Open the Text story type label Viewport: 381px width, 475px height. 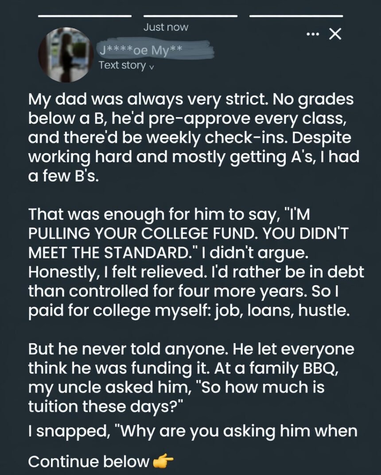122,66
